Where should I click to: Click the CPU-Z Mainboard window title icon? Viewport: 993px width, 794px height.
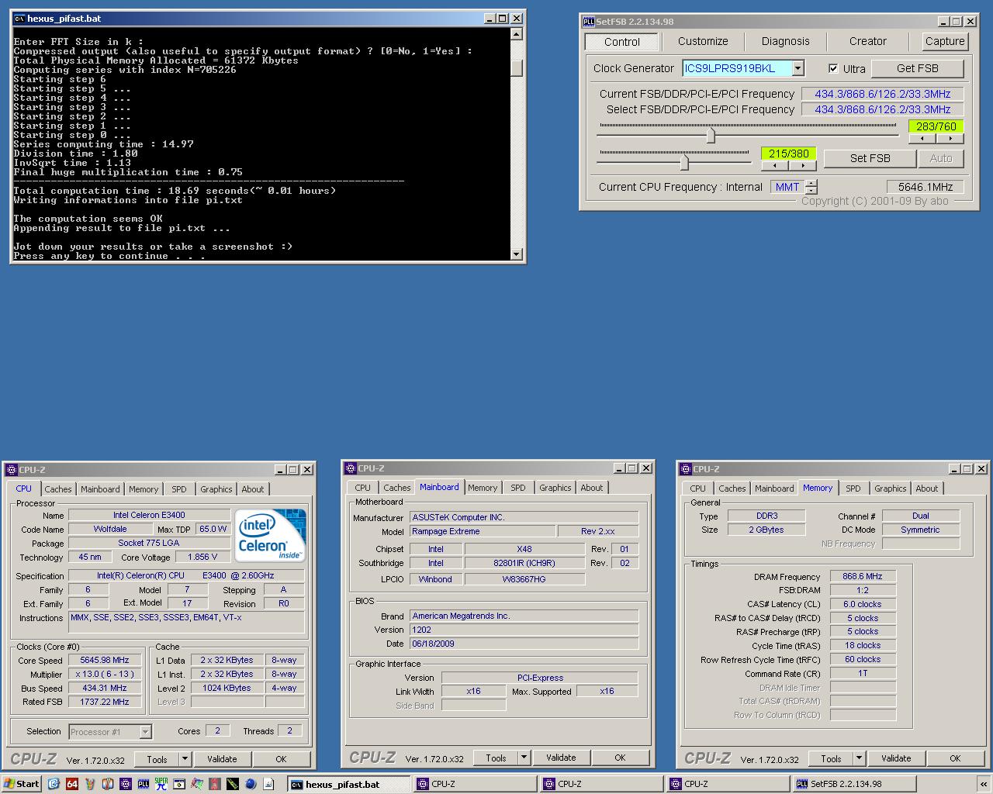click(x=350, y=468)
